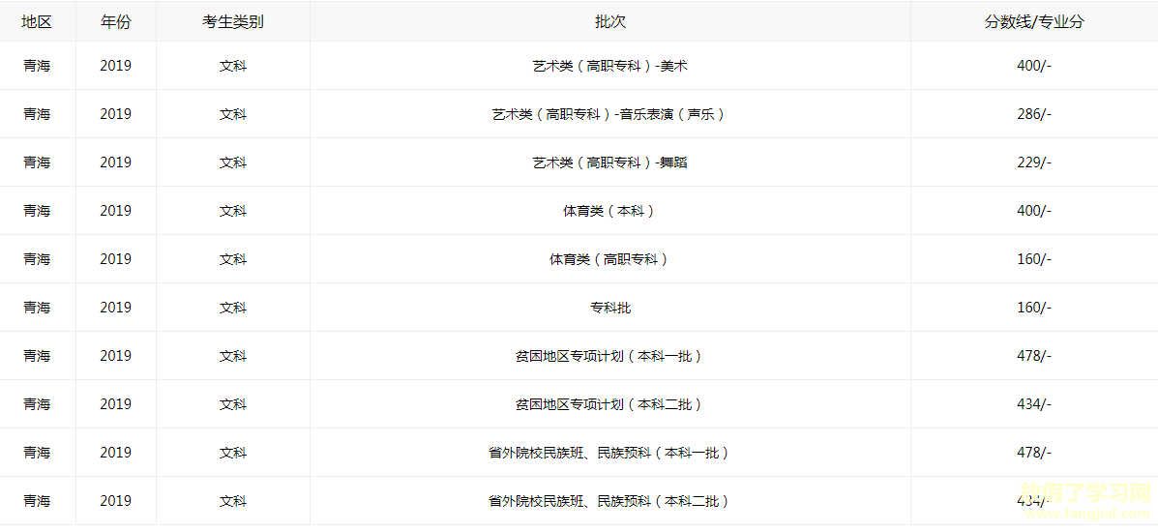This screenshot has height=531, width=1158.
Task: Select the 省外院校民族班、民族预科(本科二批) cell
Action: point(610,501)
